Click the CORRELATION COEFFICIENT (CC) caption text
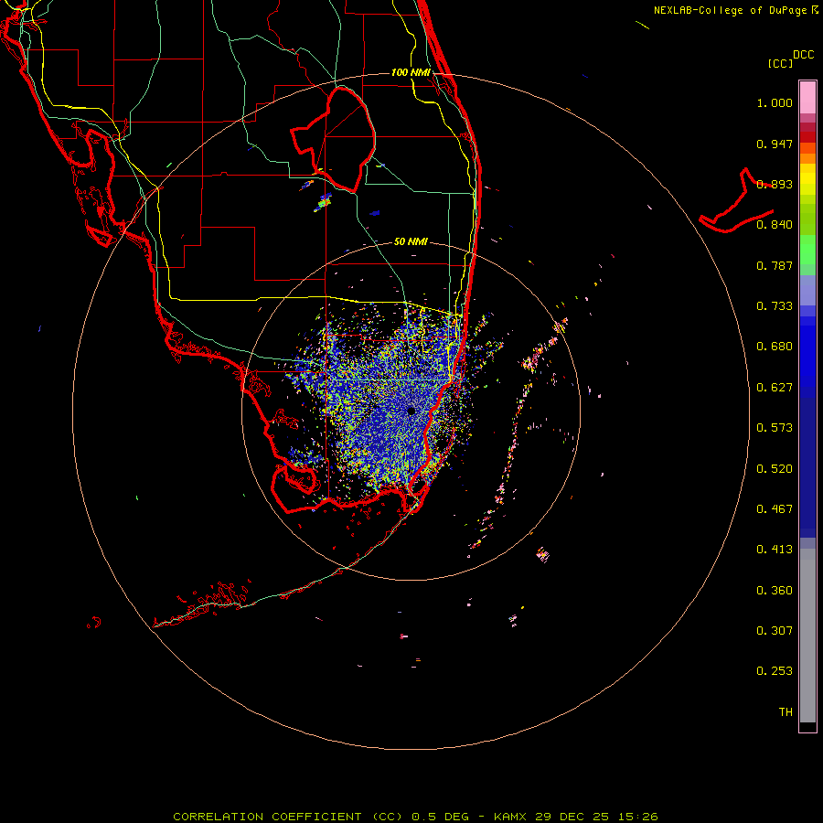 [x=288, y=817]
